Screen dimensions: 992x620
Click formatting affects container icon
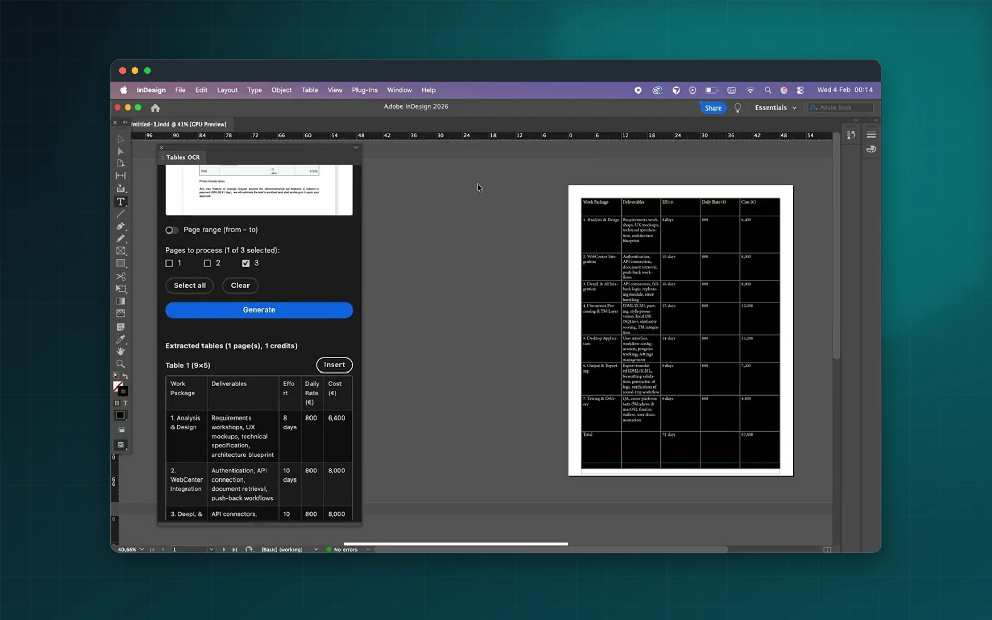point(117,403)
